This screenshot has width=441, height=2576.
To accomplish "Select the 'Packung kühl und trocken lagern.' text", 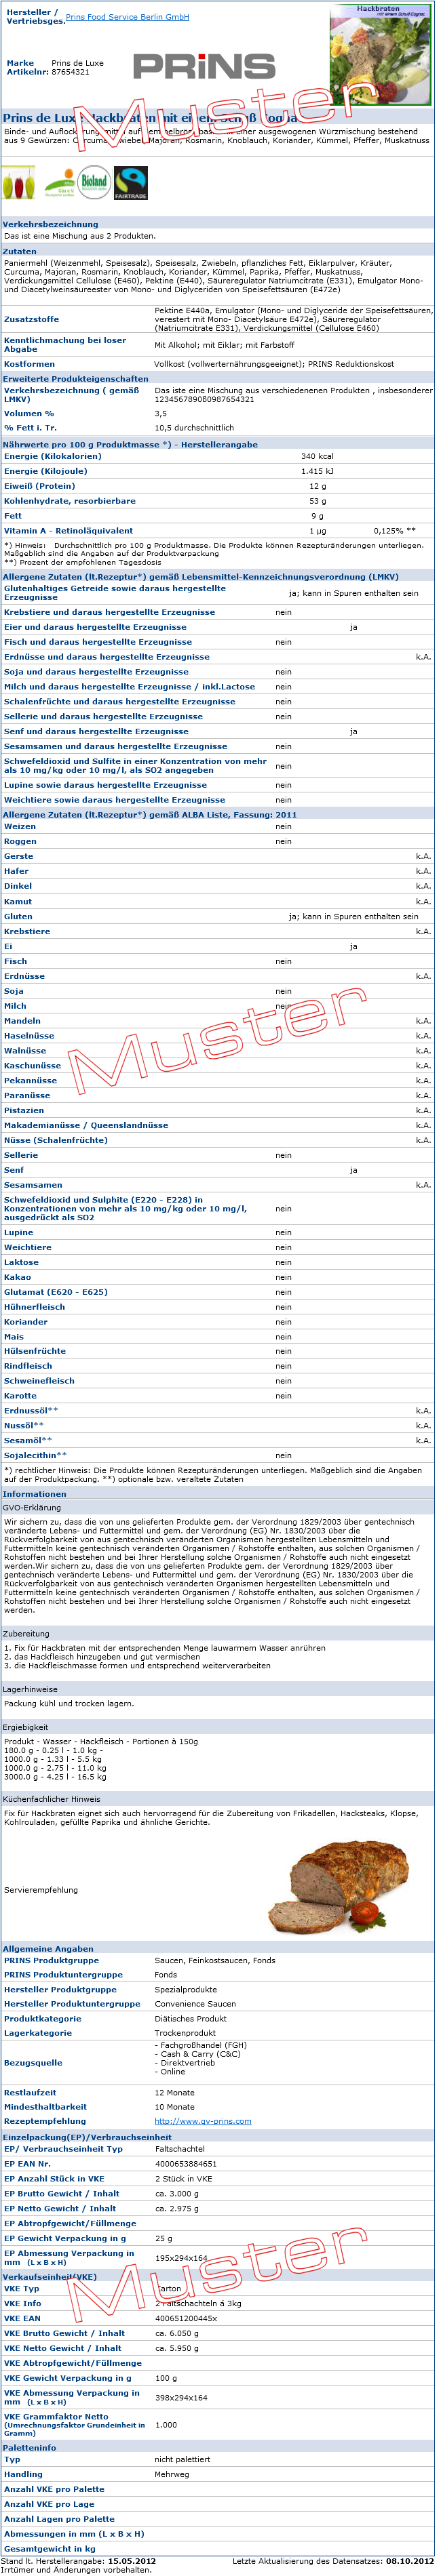I will 69,1704.
